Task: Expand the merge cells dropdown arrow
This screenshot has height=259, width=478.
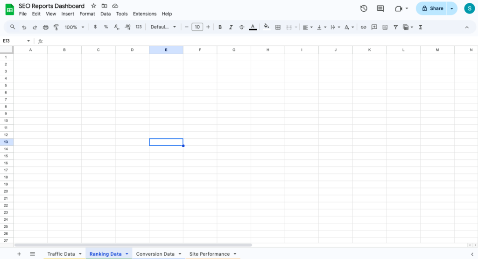Action: [x=295, y=27]
